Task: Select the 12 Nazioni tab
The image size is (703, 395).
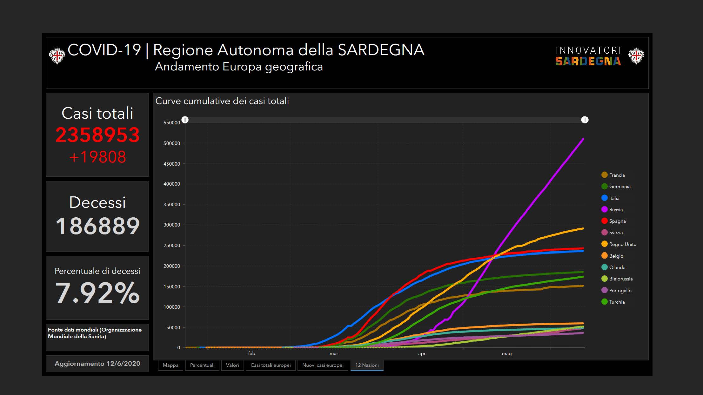Action: click(367, 365)
